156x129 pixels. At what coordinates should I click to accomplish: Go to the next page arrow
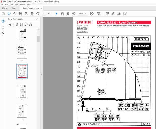38,14
